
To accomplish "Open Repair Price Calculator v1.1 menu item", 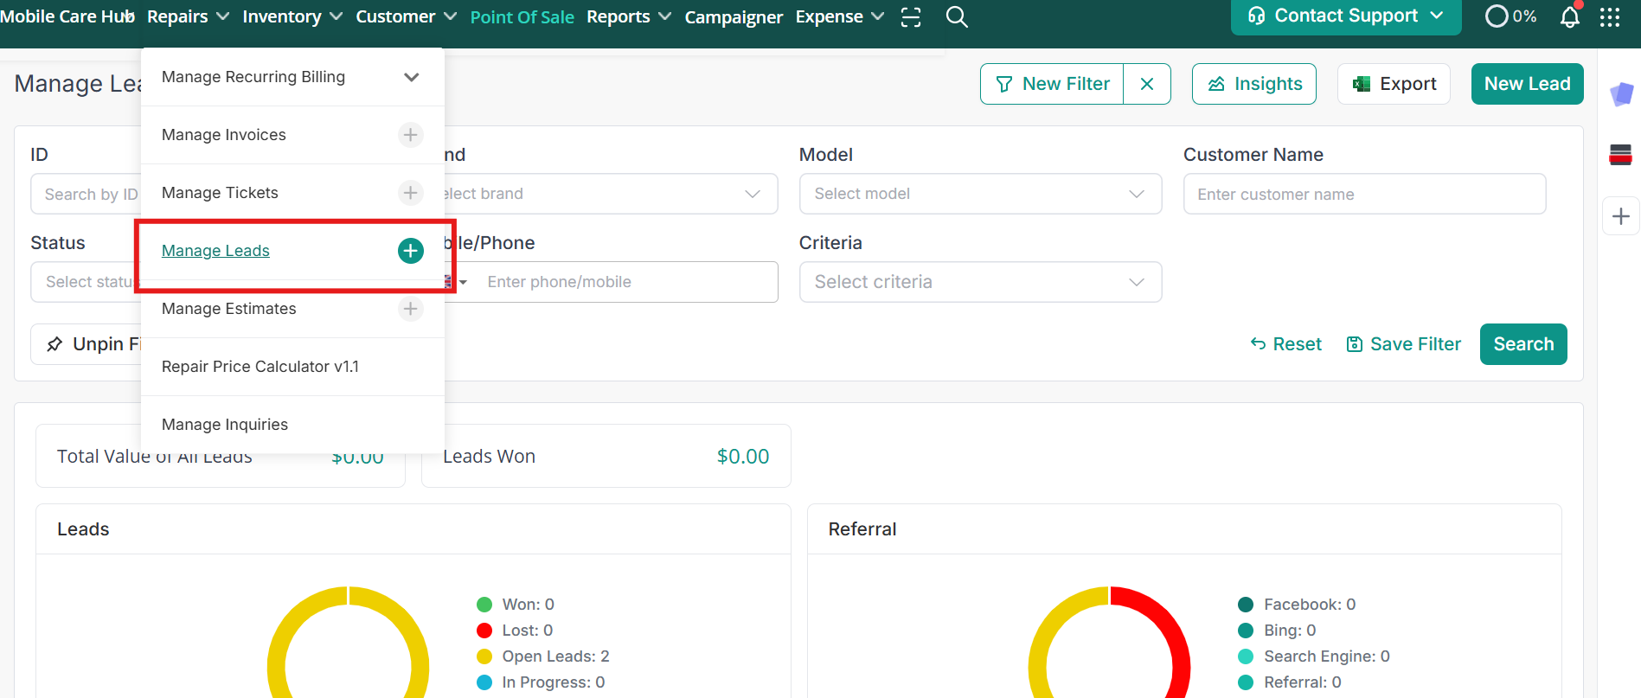I will [x=260, y=367].
